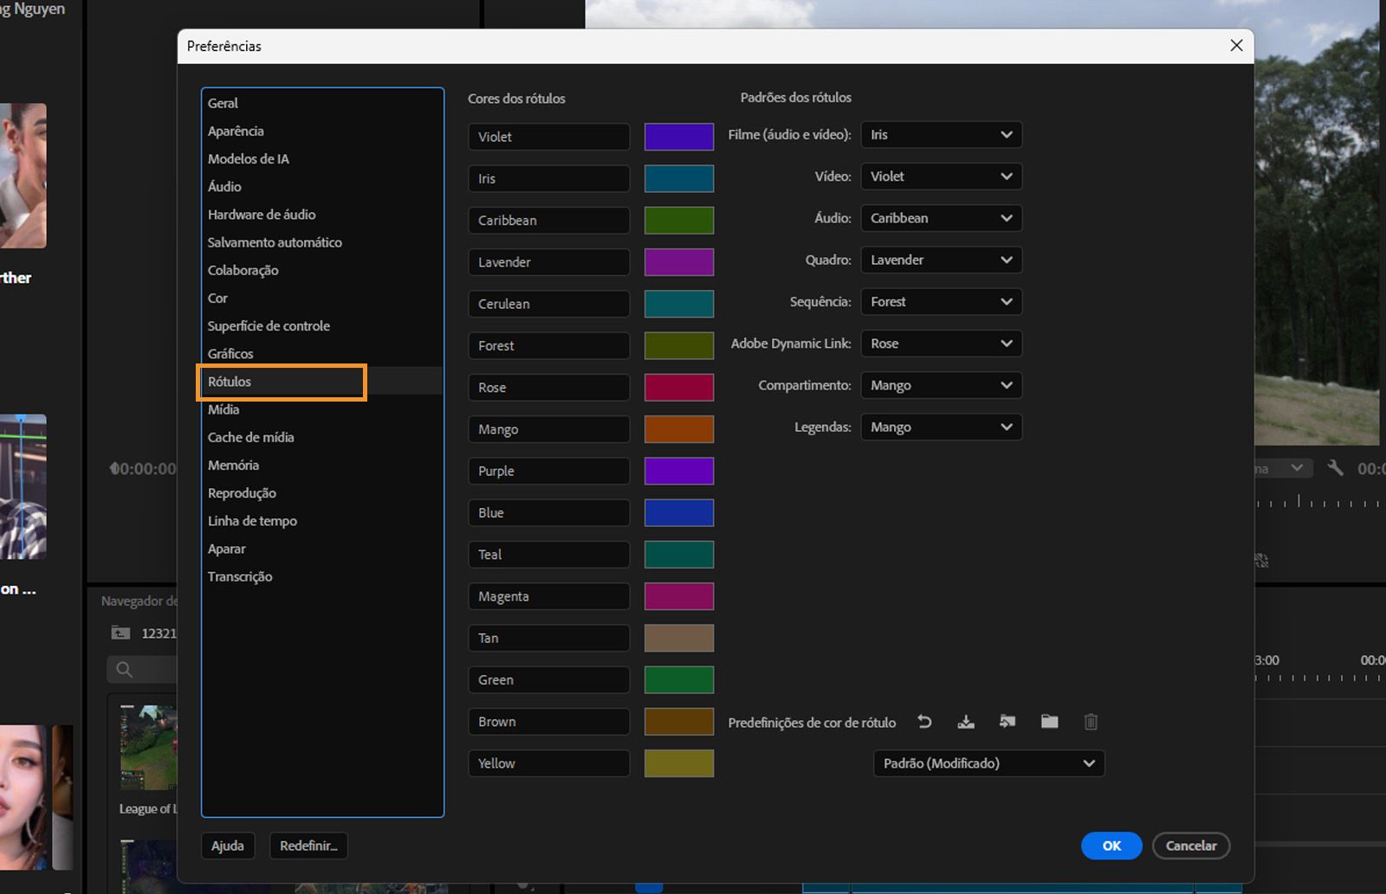1386x894 pixels.
Task: Click the Forest label name field
Action: 549,346
